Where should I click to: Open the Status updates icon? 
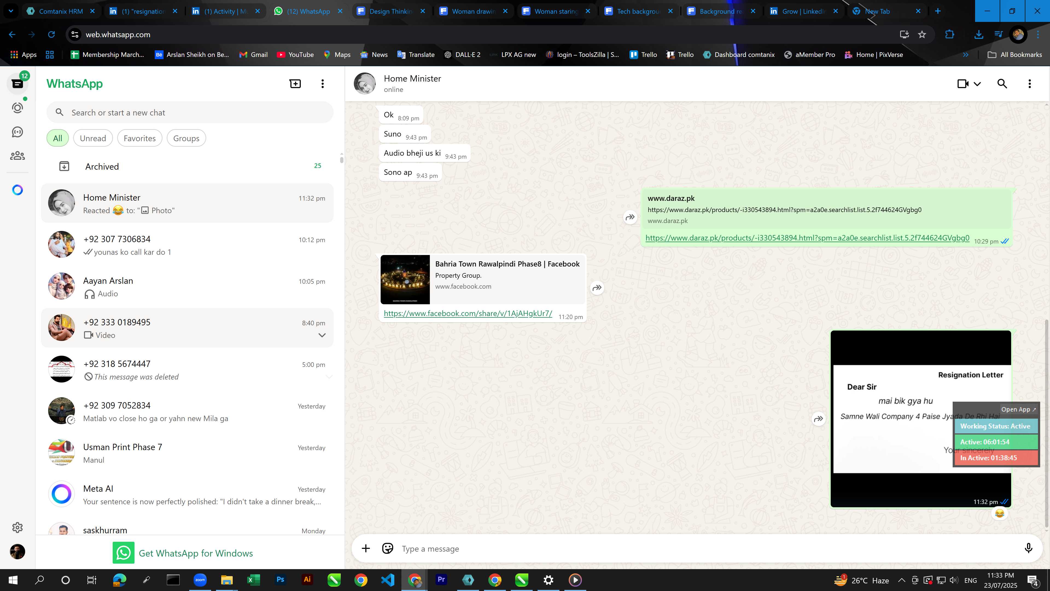(17, 108)
